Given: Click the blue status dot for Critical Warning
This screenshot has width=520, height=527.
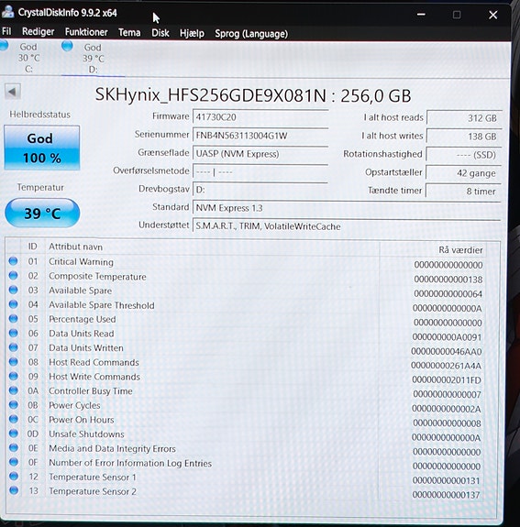Looking at the screenshot, I should pyautogui.click(x=13, y=261).
